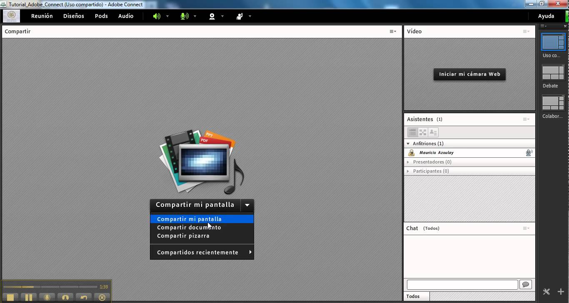
Task: Click the raise hand status icon
Action: pyautogui.click(x=240, y=16)
